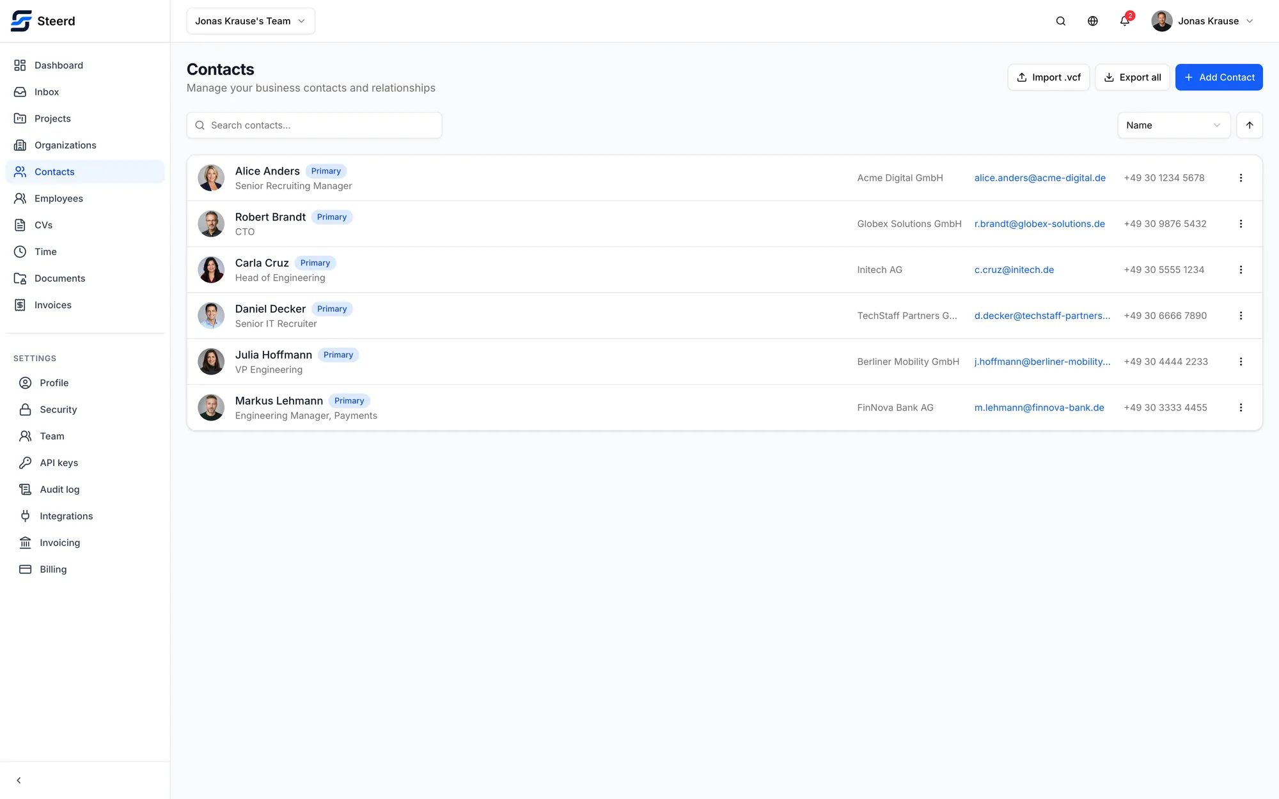Click email r.brandt@globex-solutions.de
The width and height of the screenshot is (1279, 799).
point(1039,224)
